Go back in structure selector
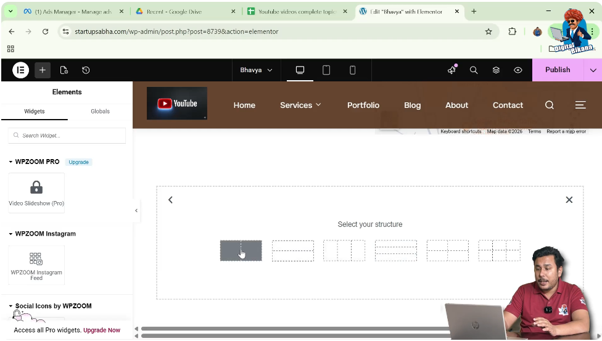602x341 pixels. click(x=170, y=200)
